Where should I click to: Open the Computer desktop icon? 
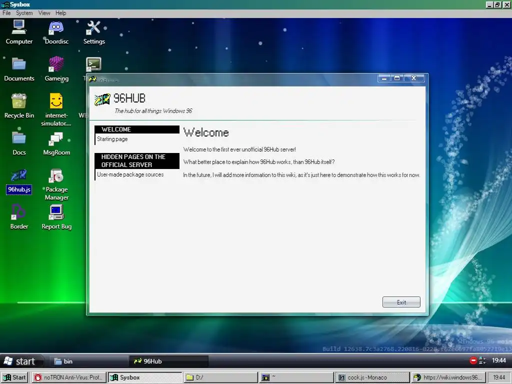19,32
